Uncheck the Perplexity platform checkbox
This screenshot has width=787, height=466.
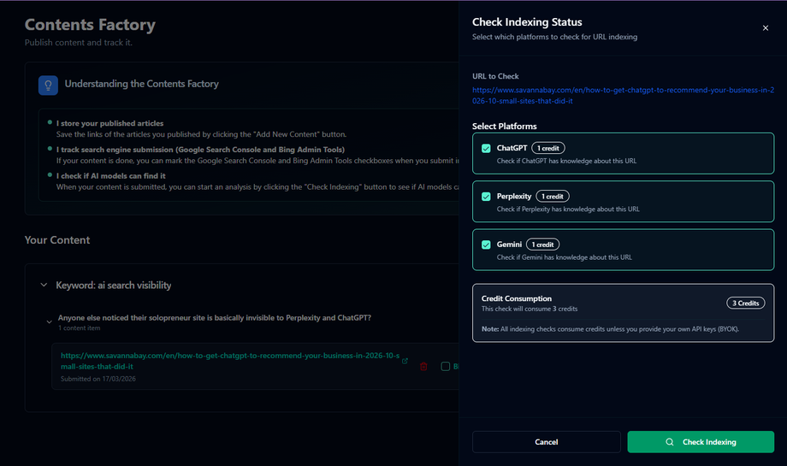(x=486, y=197)
